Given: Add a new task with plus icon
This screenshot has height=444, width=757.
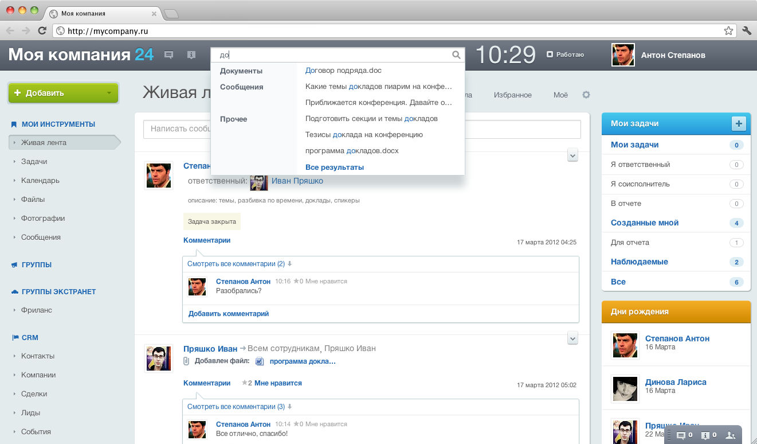Looking at the screenshot, I should (x=739, y=123).
